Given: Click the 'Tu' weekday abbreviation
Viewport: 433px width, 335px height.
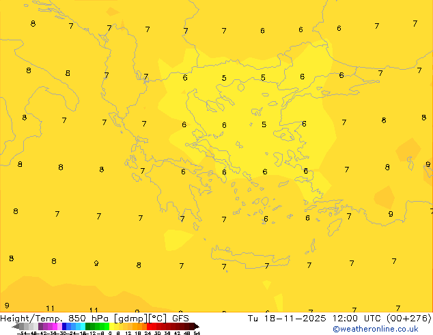Looking at the screenshot, I should [x=253, y=319].
